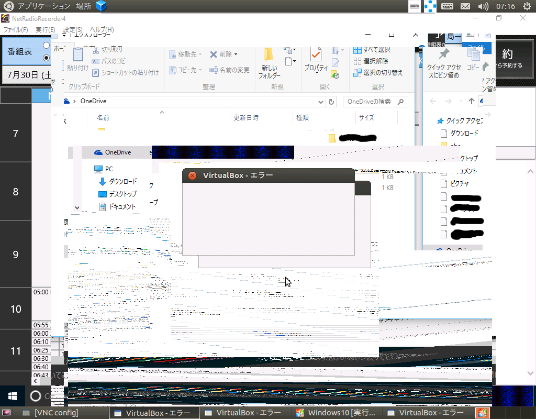The width and height of the screenshot is (536, 419).
Task: Open 実行(E) menu in NetRadioRecorder4
Action: [x=46, y=30]
